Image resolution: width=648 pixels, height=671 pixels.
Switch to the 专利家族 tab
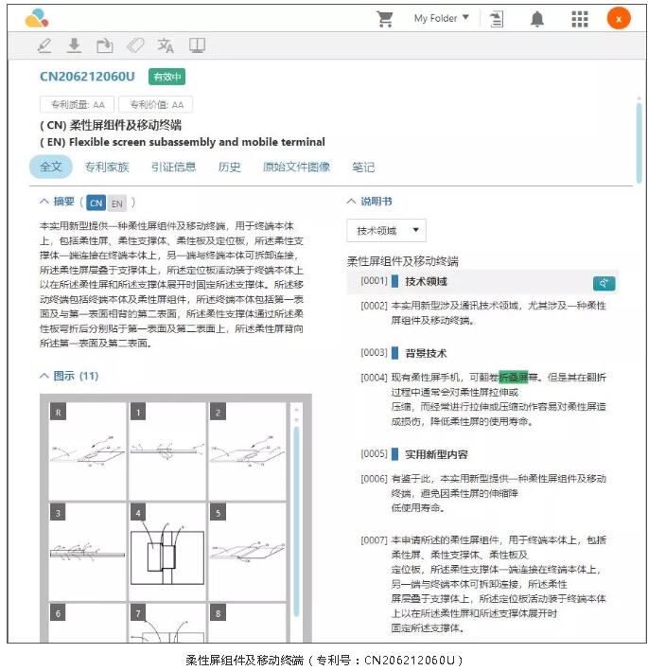coord(106,168)
